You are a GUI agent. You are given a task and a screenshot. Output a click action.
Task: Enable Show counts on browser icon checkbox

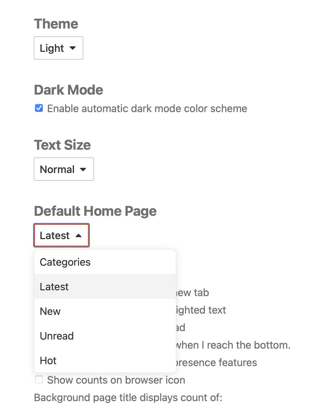[39, 380]
